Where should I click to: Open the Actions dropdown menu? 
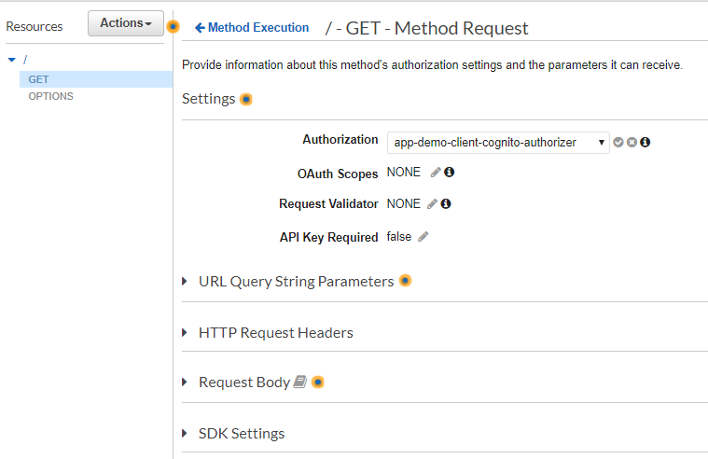click(125, 23)
